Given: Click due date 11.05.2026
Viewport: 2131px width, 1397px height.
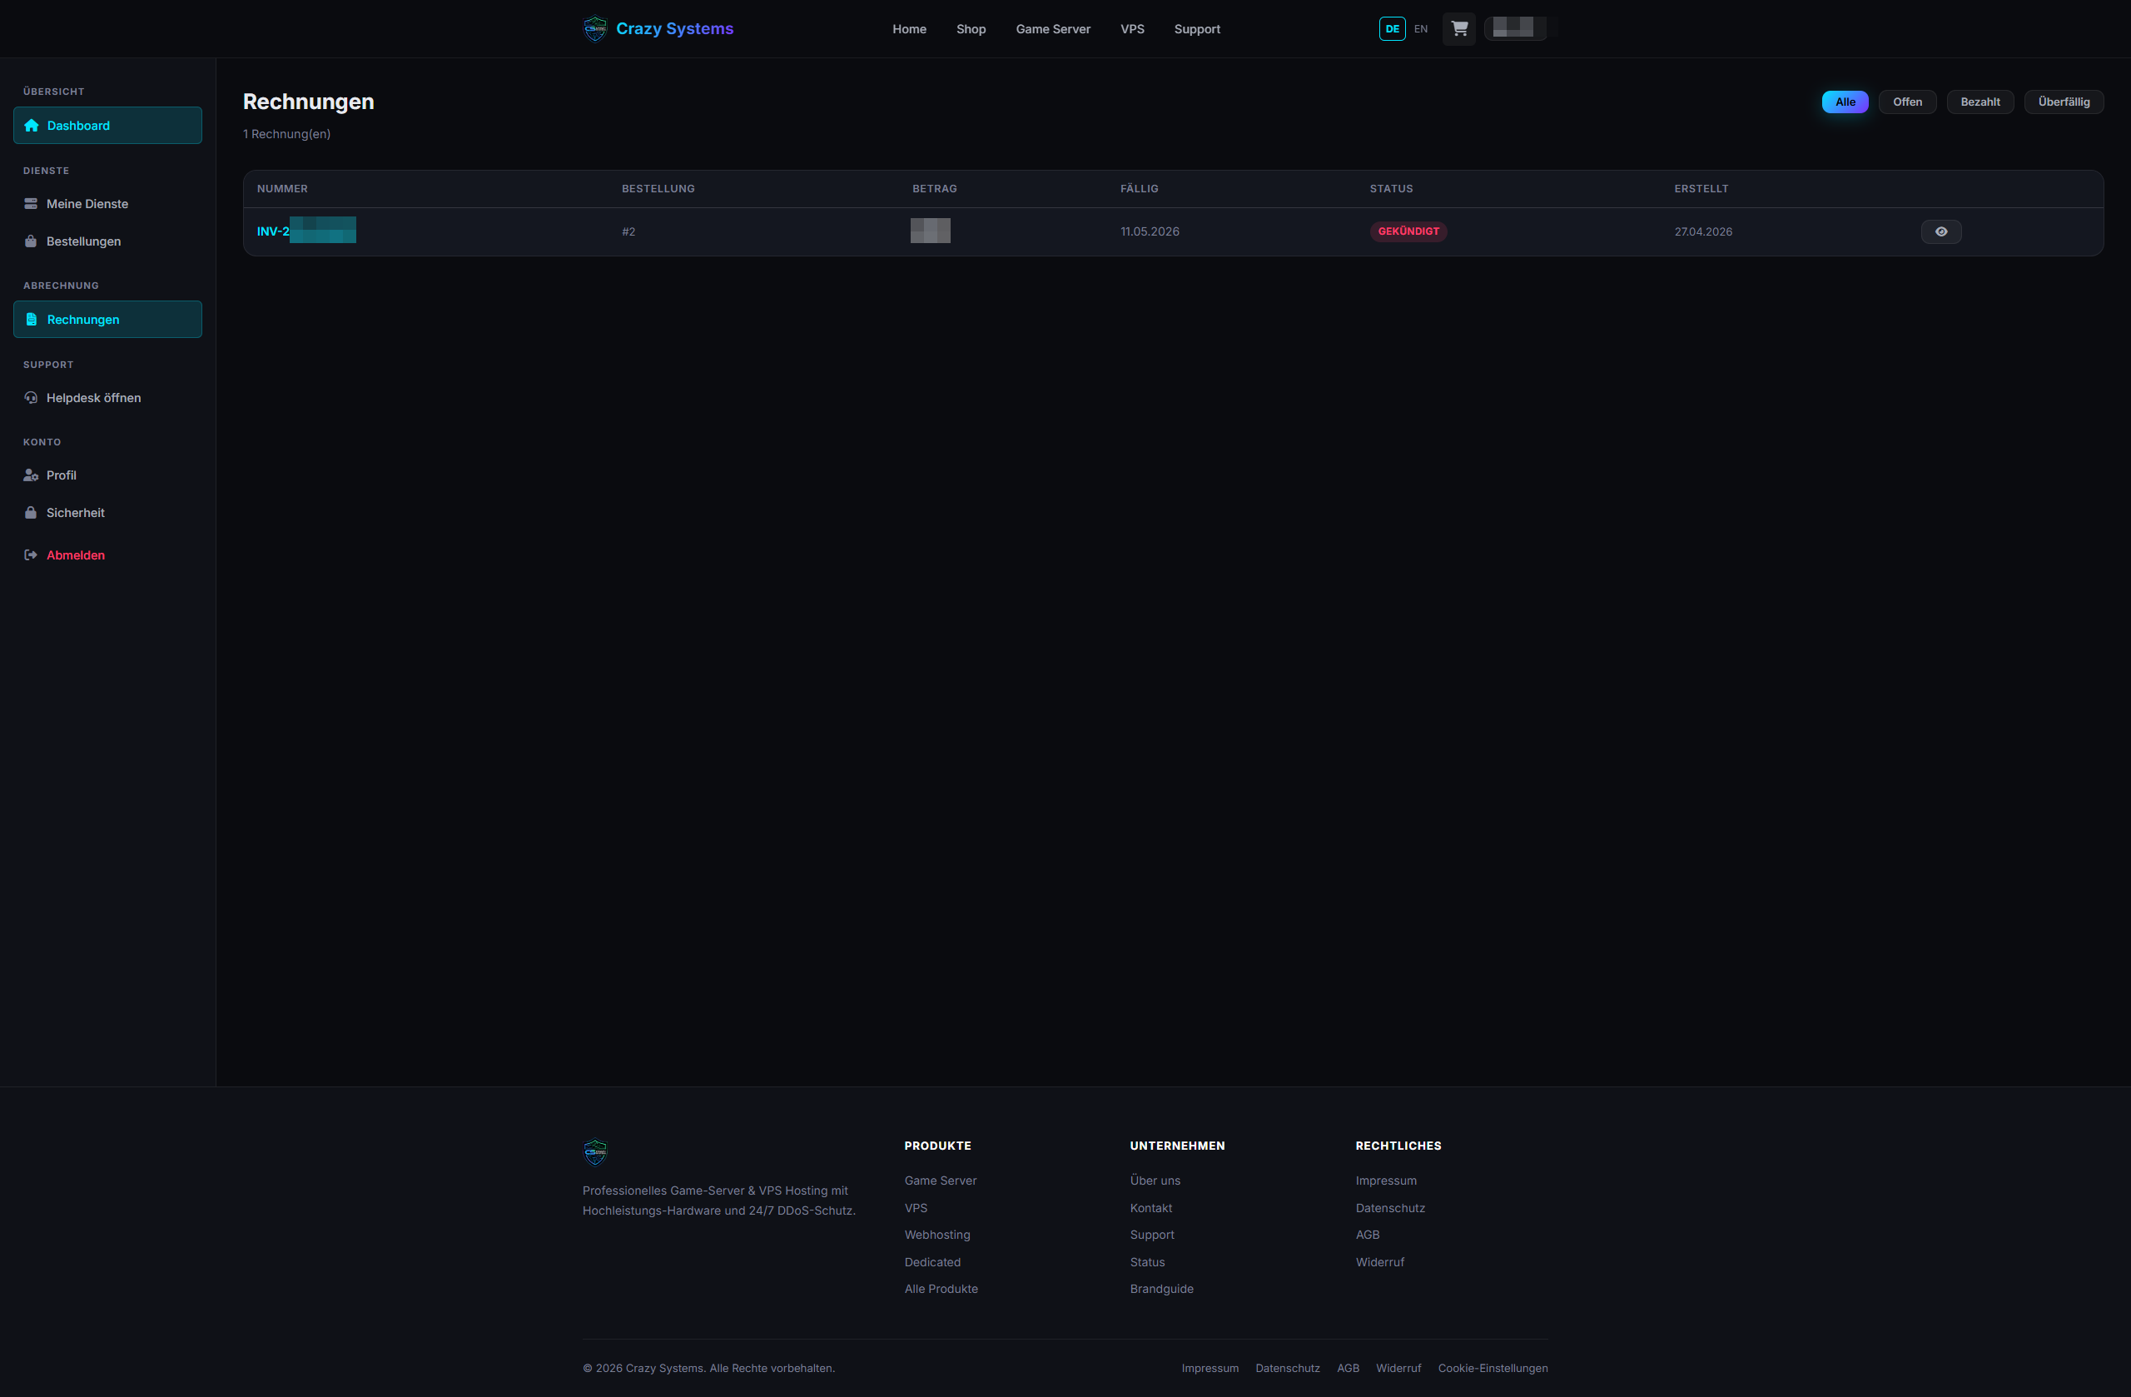Looking at the screenshot, I should coord(1149,232).
